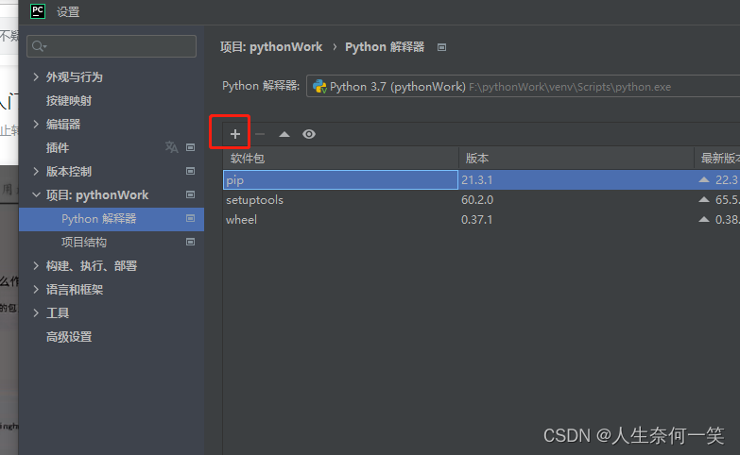Click 工具 label in settings tree
The image size is (740, 455).
58,313
